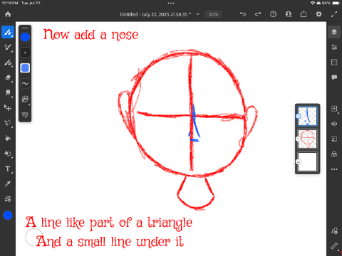Open the Comments panel
Screen dimensions: 342x256
click(x=334, y=78)
